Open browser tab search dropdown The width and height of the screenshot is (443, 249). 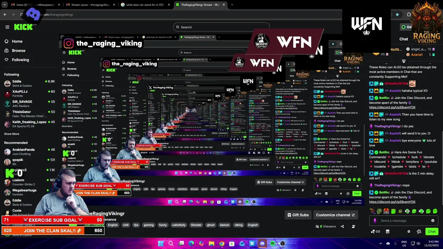(x=4, y=5)
